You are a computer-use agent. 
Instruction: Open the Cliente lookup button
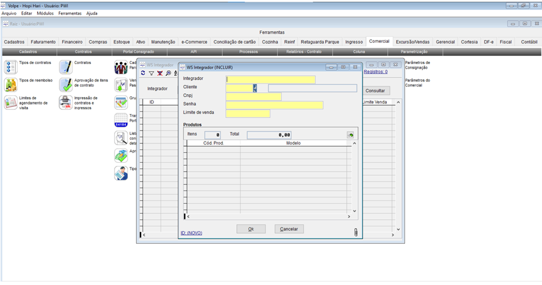[x=255, y=88]
